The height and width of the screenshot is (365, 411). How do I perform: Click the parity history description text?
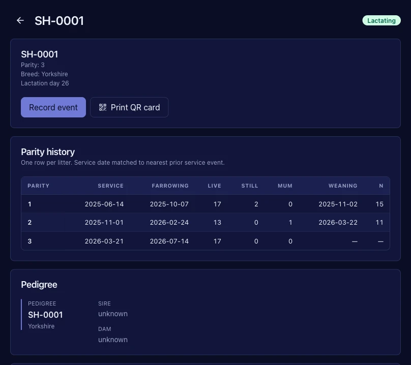point(123,163)
